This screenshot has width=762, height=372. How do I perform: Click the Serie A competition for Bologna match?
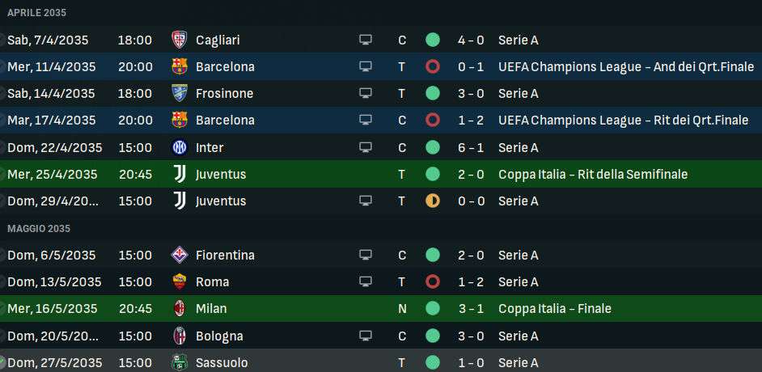tap(518, 336)
